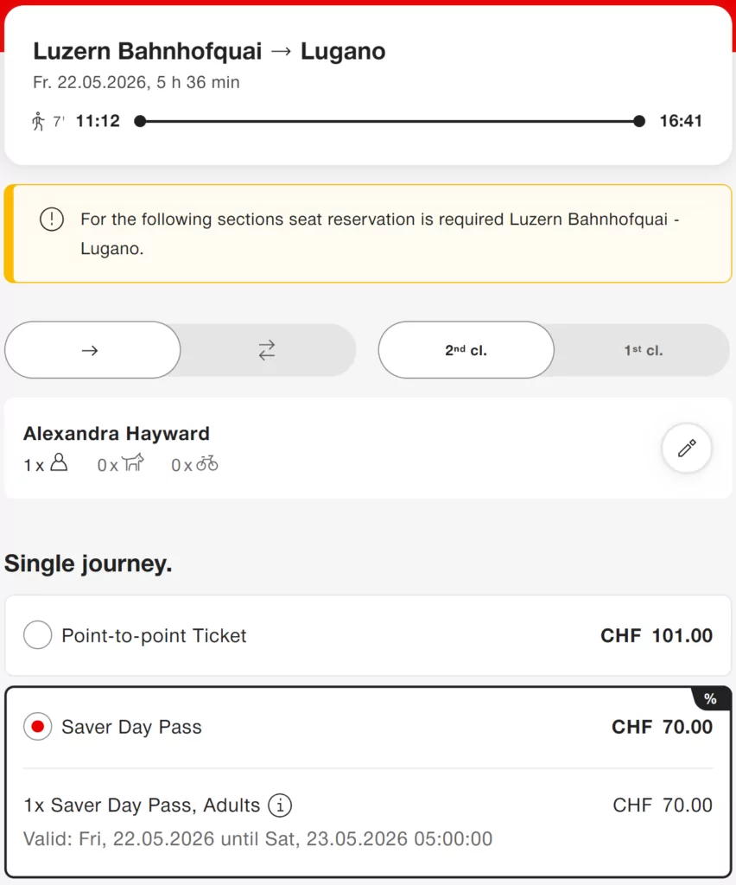Click the dog count icon

(133, 464)
